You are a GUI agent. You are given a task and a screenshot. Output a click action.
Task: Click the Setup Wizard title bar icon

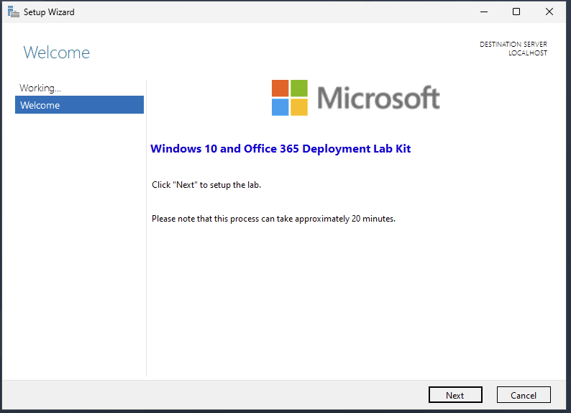pyautogui.click(x=14, y=12)
